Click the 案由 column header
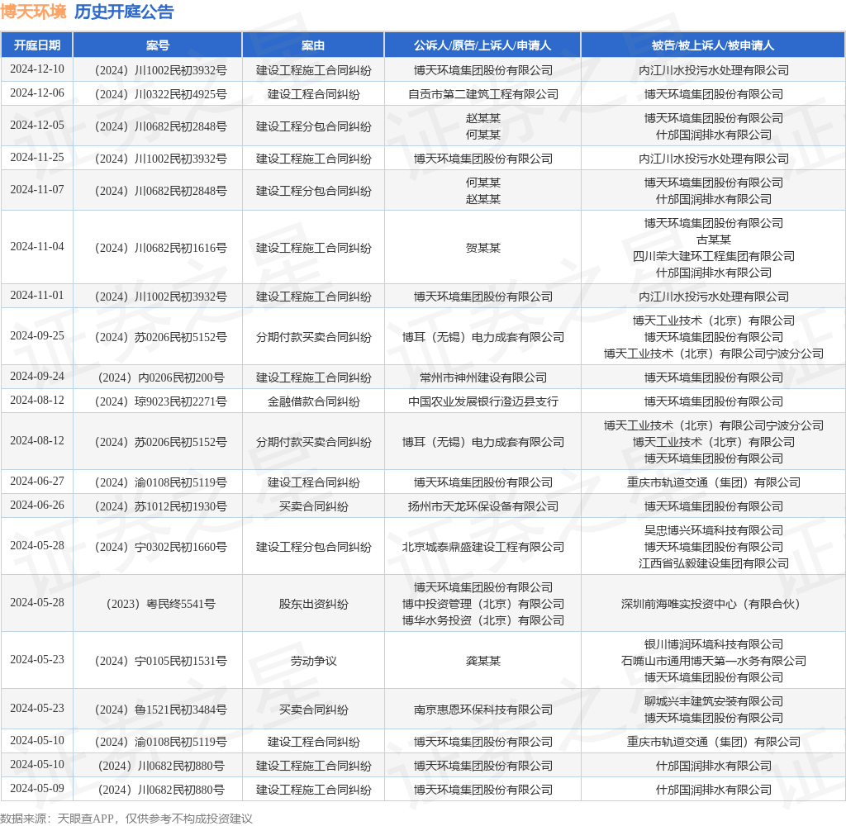 tap(313, 45)
